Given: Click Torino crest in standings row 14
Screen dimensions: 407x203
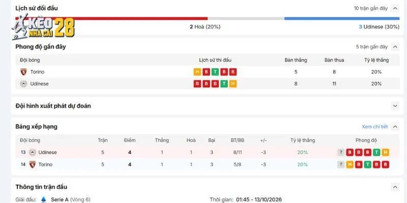Looking at the screenshot, I should coord(32,164).
